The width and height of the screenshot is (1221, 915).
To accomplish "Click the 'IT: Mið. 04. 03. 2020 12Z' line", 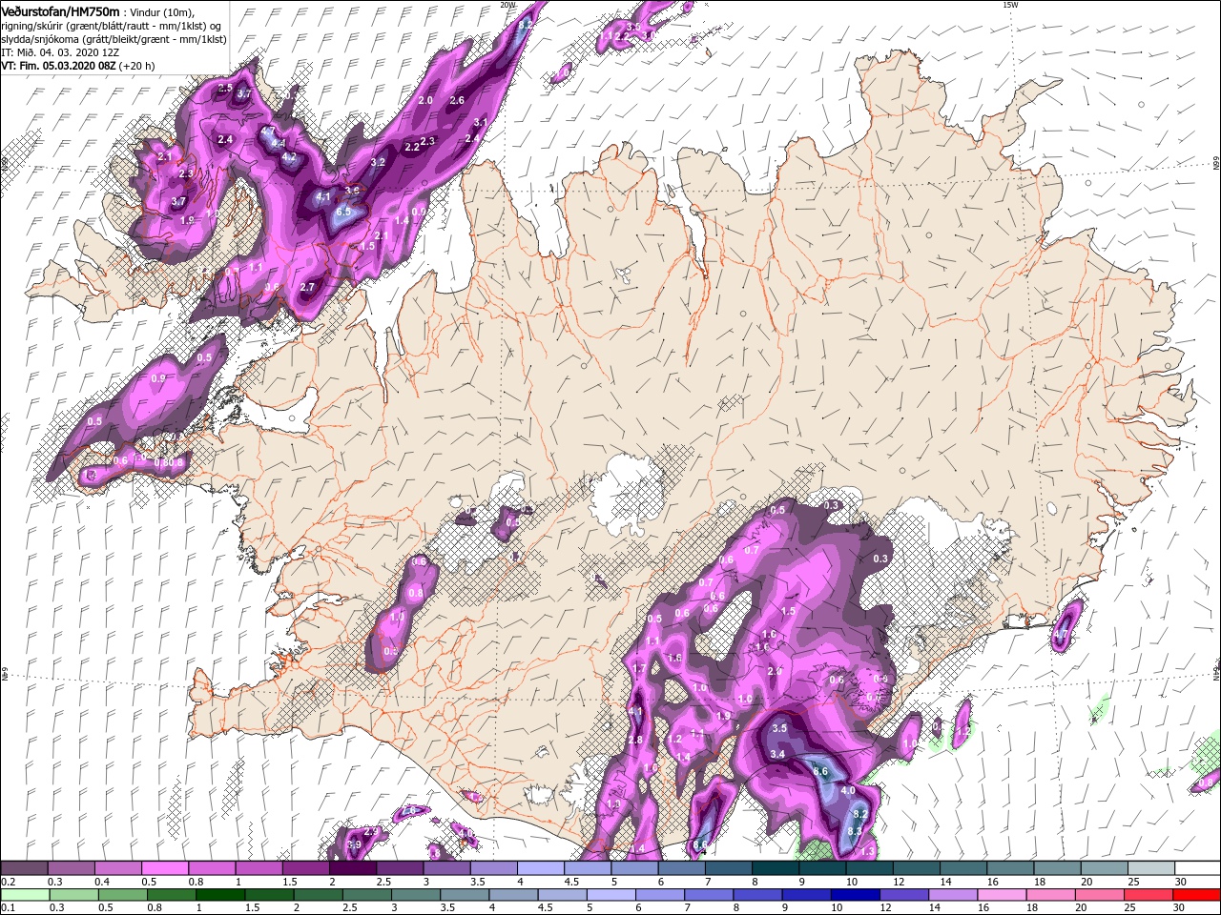I will click(62, 52).
